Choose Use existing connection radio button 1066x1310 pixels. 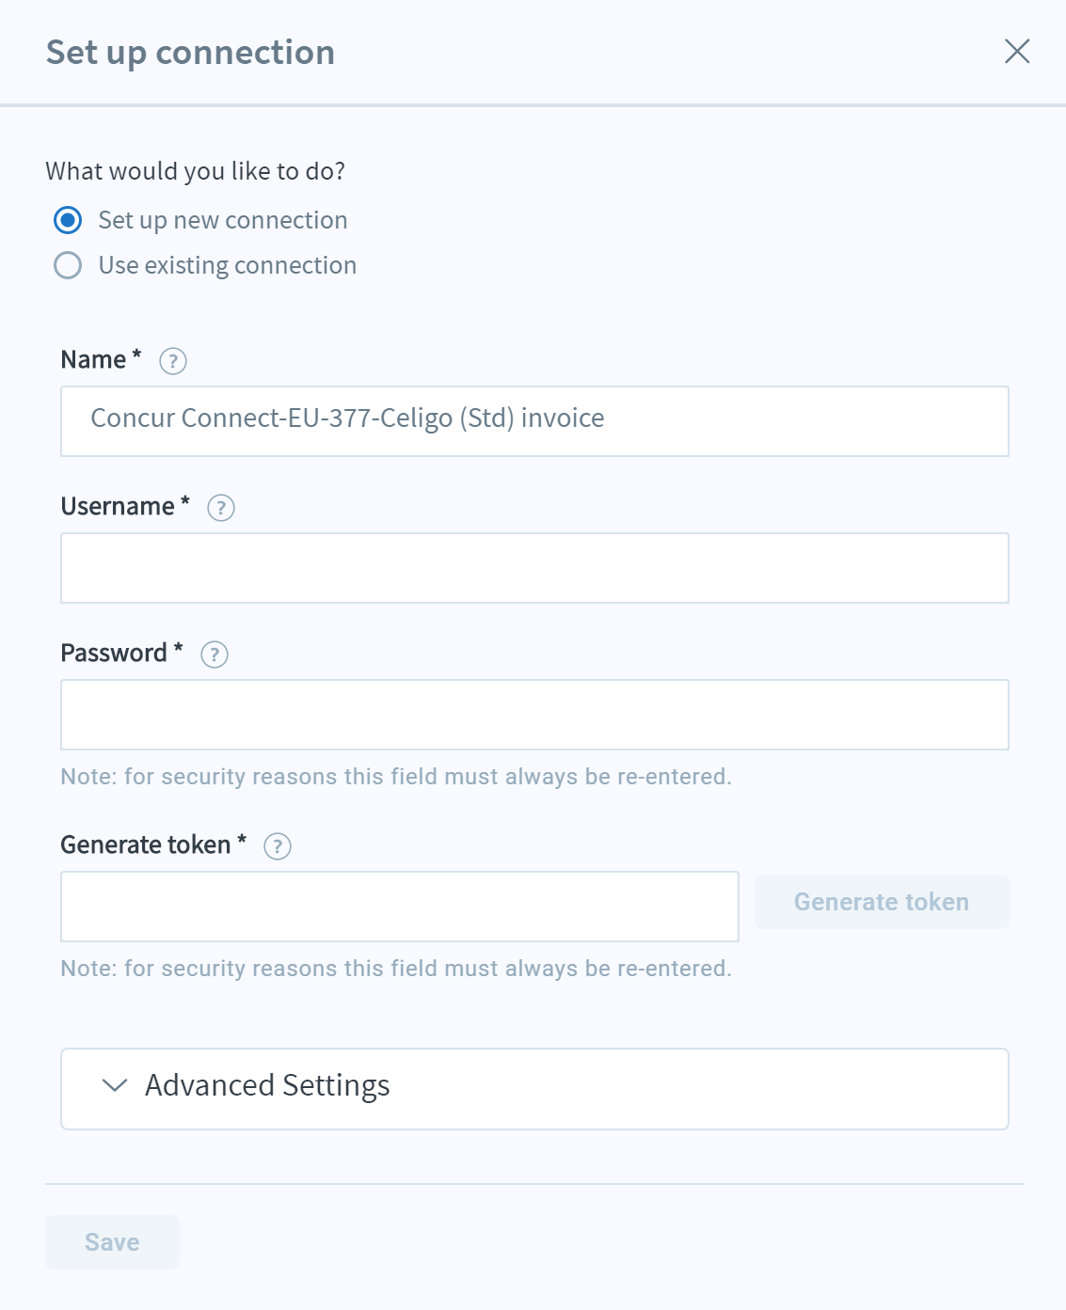click(68, 265)
